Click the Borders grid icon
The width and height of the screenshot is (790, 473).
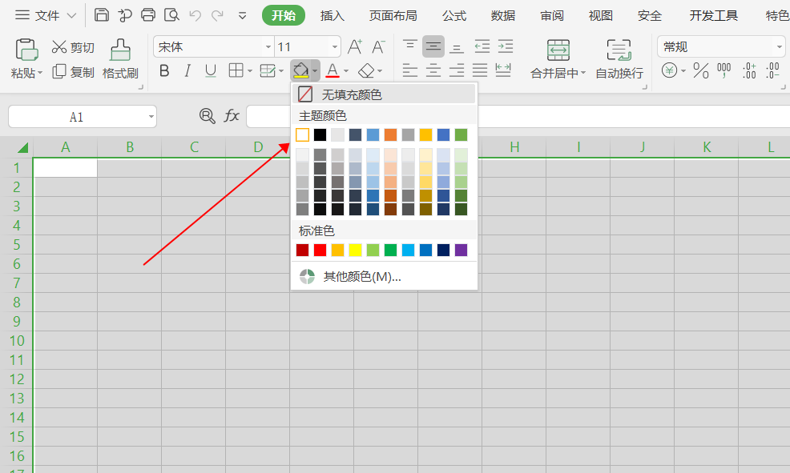[x=236, y=70]
